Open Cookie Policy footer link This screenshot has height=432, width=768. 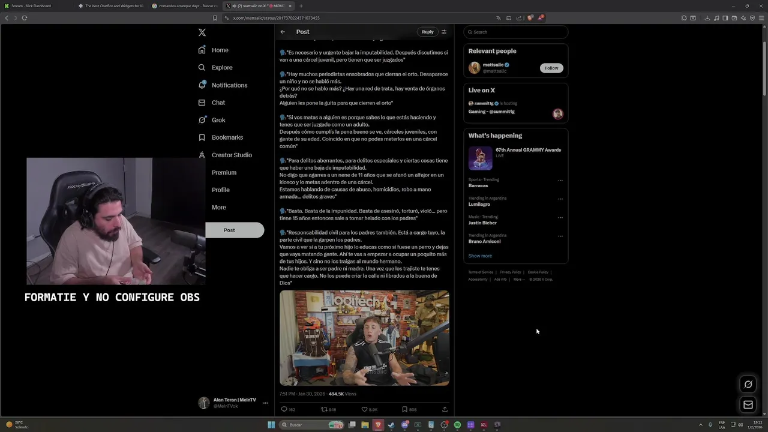click(538, 272)
